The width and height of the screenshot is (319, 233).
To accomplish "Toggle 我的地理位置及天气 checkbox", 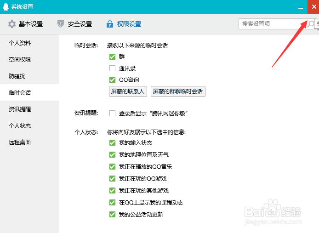I will click(x=112, y=155).
